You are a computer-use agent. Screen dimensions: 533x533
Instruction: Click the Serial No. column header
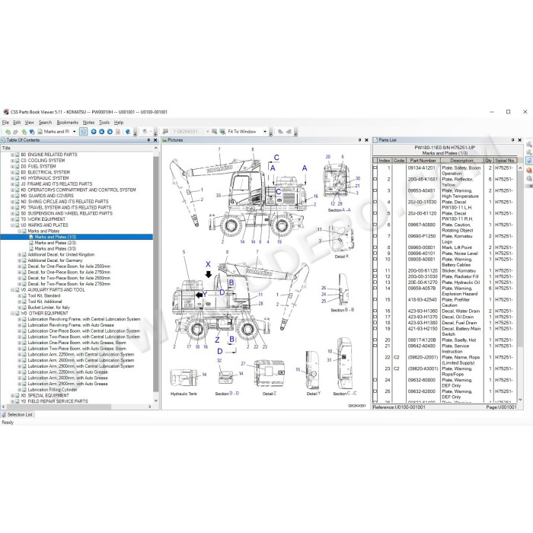coord(505,161)
